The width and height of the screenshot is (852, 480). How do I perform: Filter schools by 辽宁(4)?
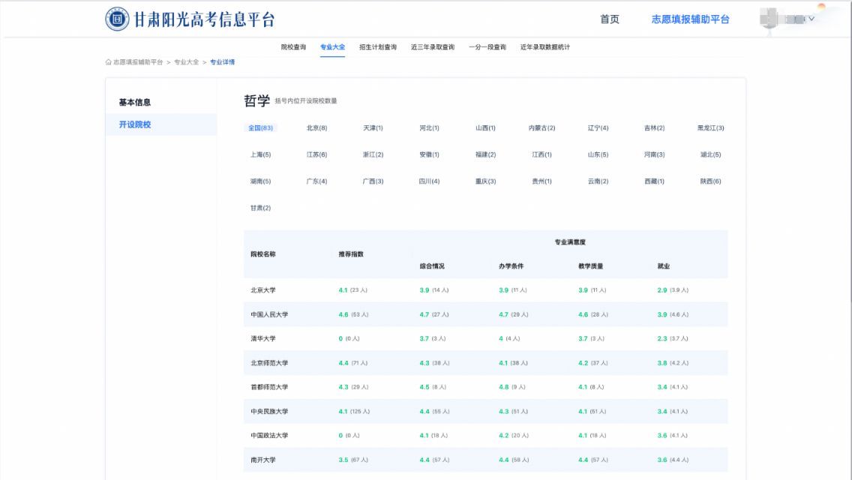coord(598,127)
